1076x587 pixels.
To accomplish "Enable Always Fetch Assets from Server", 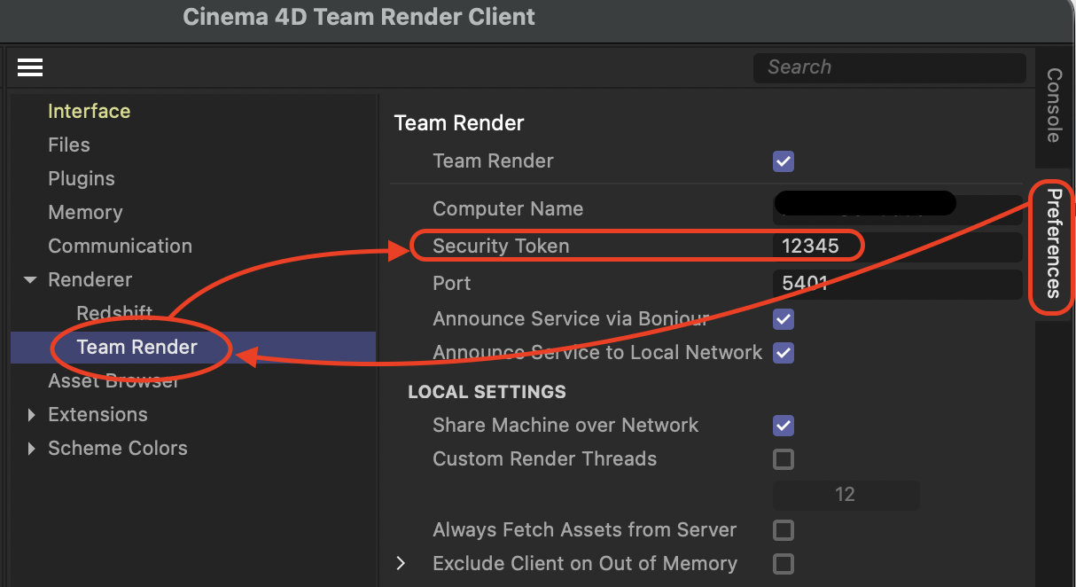I will 783,530.
